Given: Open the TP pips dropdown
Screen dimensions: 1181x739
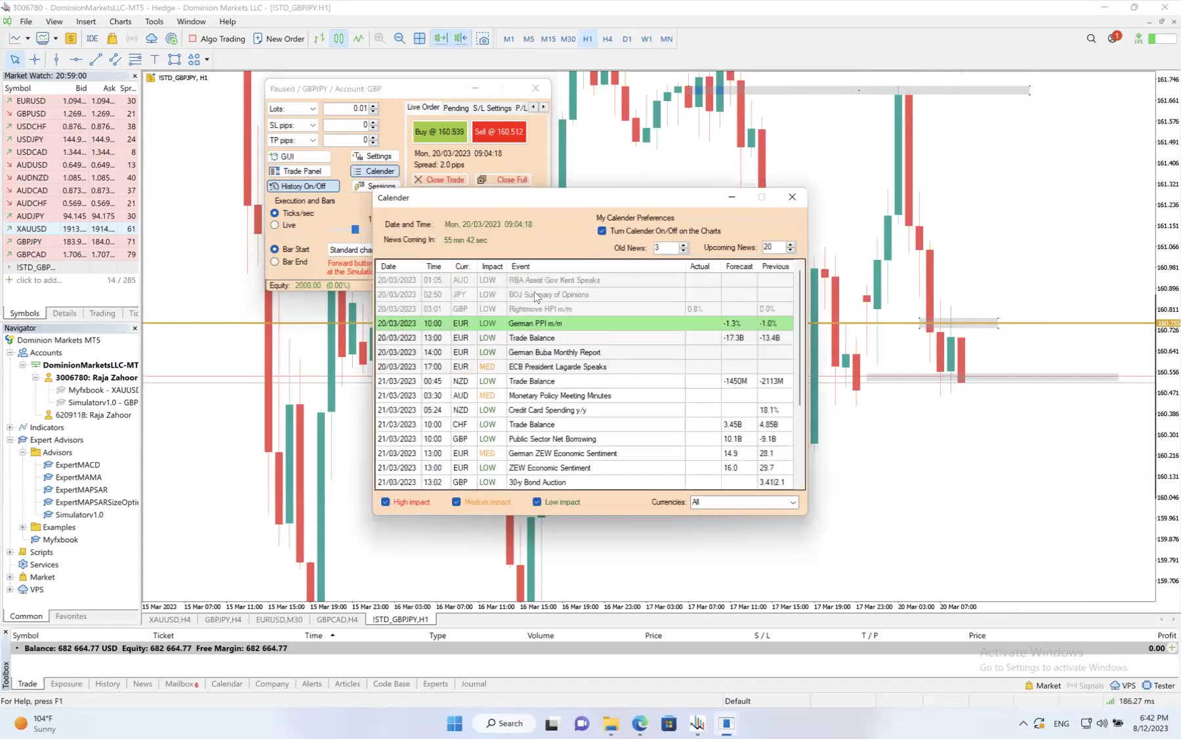Looking at the screenshot, I should pyautogui.click(x=293, y=140).
